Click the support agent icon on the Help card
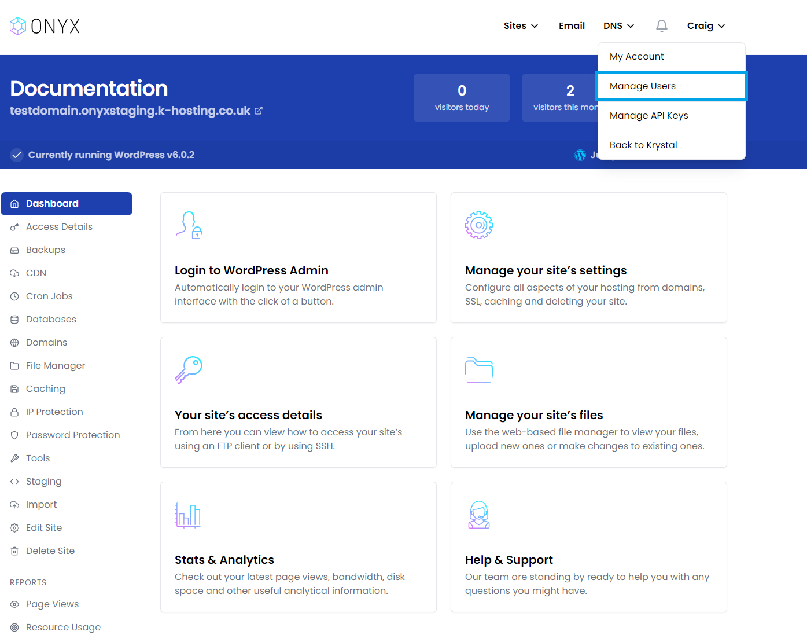This screenshot has height=642, width=807. 479,515
